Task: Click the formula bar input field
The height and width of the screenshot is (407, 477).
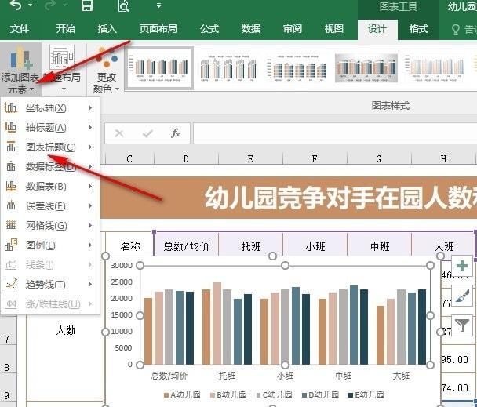Action: (x=335, y=133)
